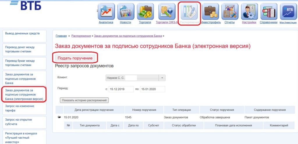
Task: Click the Справочники text link
Action: 269,22
